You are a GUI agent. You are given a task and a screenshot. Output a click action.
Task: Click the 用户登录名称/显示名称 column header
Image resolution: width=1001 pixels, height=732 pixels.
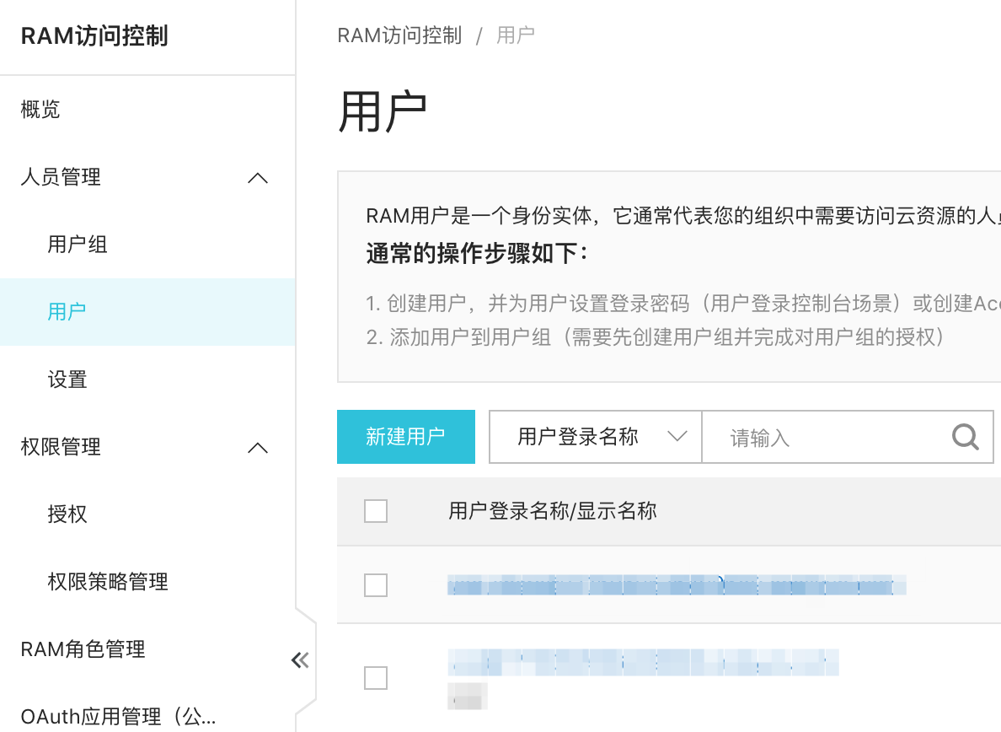[x=552, y=511]
